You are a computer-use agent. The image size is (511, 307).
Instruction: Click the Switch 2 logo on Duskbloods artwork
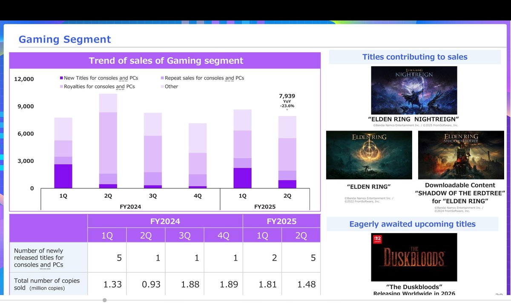377,239
